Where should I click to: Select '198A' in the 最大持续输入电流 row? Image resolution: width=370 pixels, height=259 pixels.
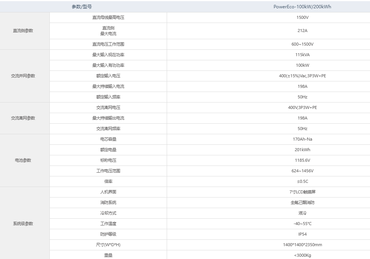click(x=302, y=87)
